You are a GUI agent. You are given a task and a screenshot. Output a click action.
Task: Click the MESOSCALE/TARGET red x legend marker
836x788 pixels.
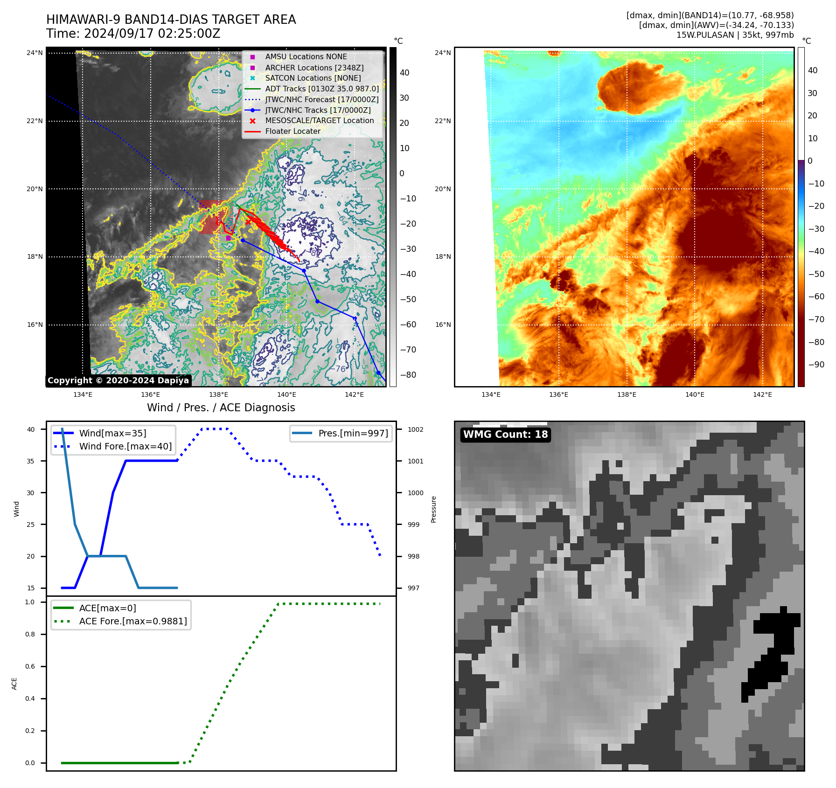[252, 121]
